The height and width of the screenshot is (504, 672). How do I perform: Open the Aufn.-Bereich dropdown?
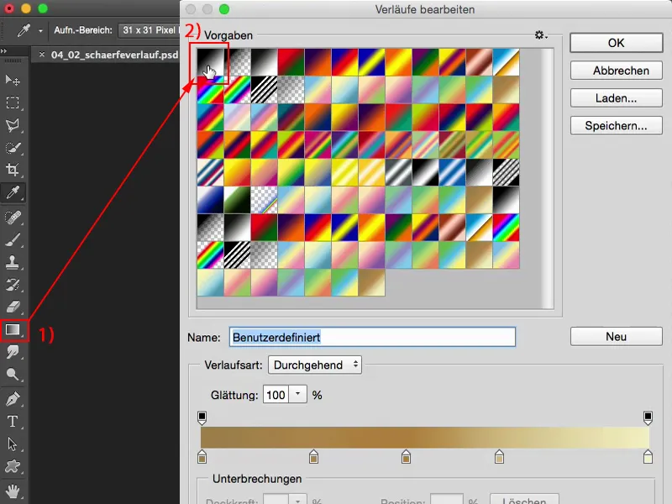point(150,30)
